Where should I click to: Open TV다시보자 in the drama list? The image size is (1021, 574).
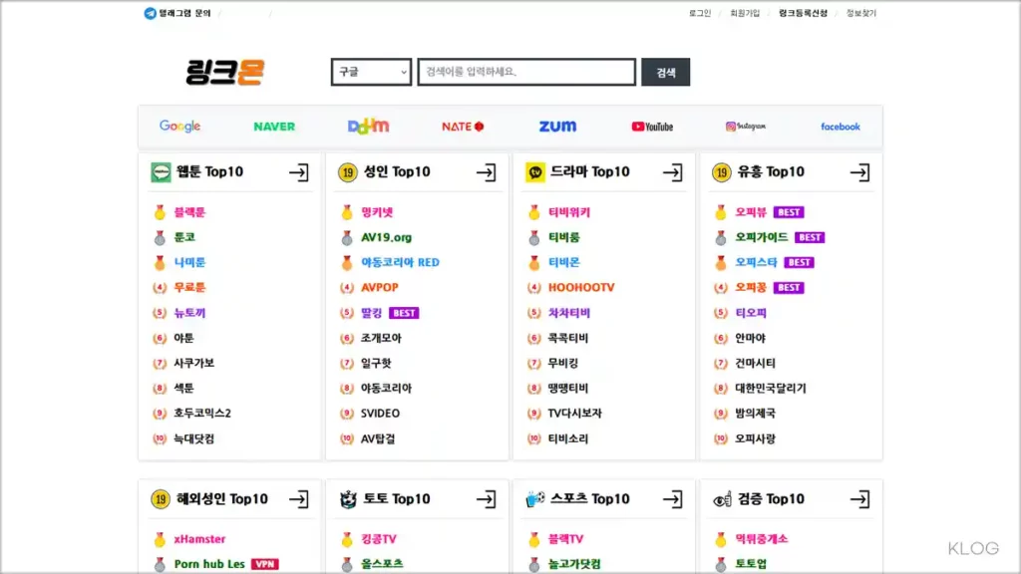click(575, 413)
